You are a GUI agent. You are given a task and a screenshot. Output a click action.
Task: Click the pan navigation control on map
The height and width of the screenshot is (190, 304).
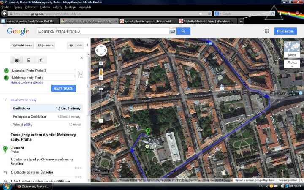click(101, 50)
